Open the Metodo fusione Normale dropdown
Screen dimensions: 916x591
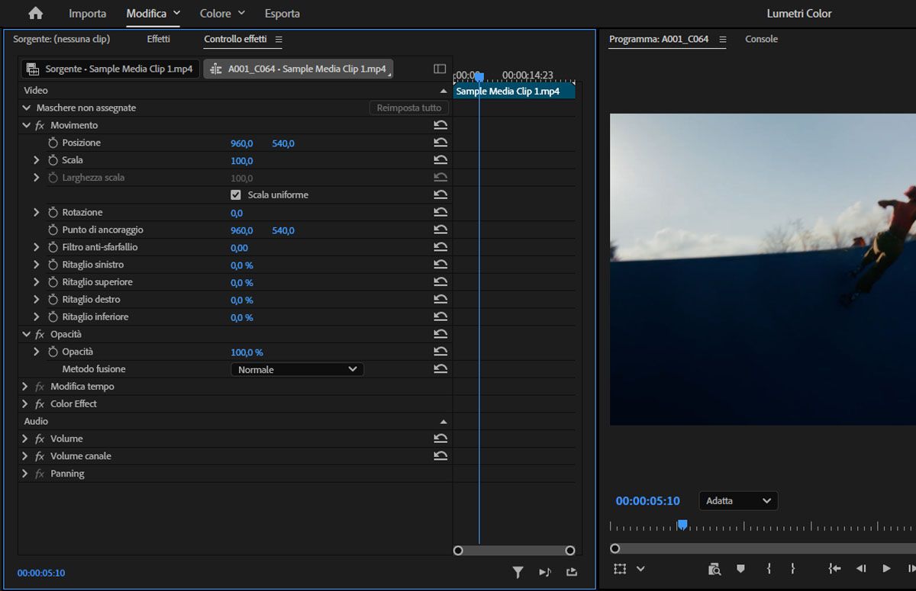(298, 369)
